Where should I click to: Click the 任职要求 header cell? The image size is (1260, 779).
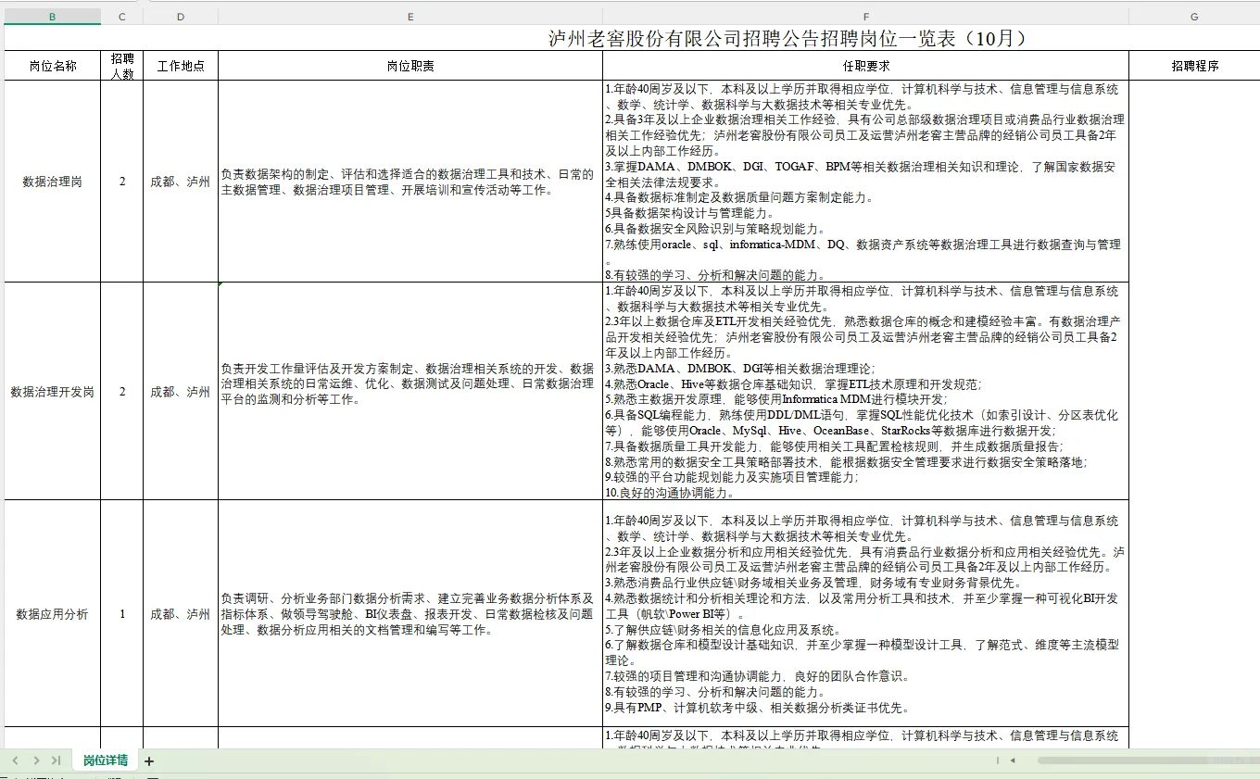[x=866, y=65]
